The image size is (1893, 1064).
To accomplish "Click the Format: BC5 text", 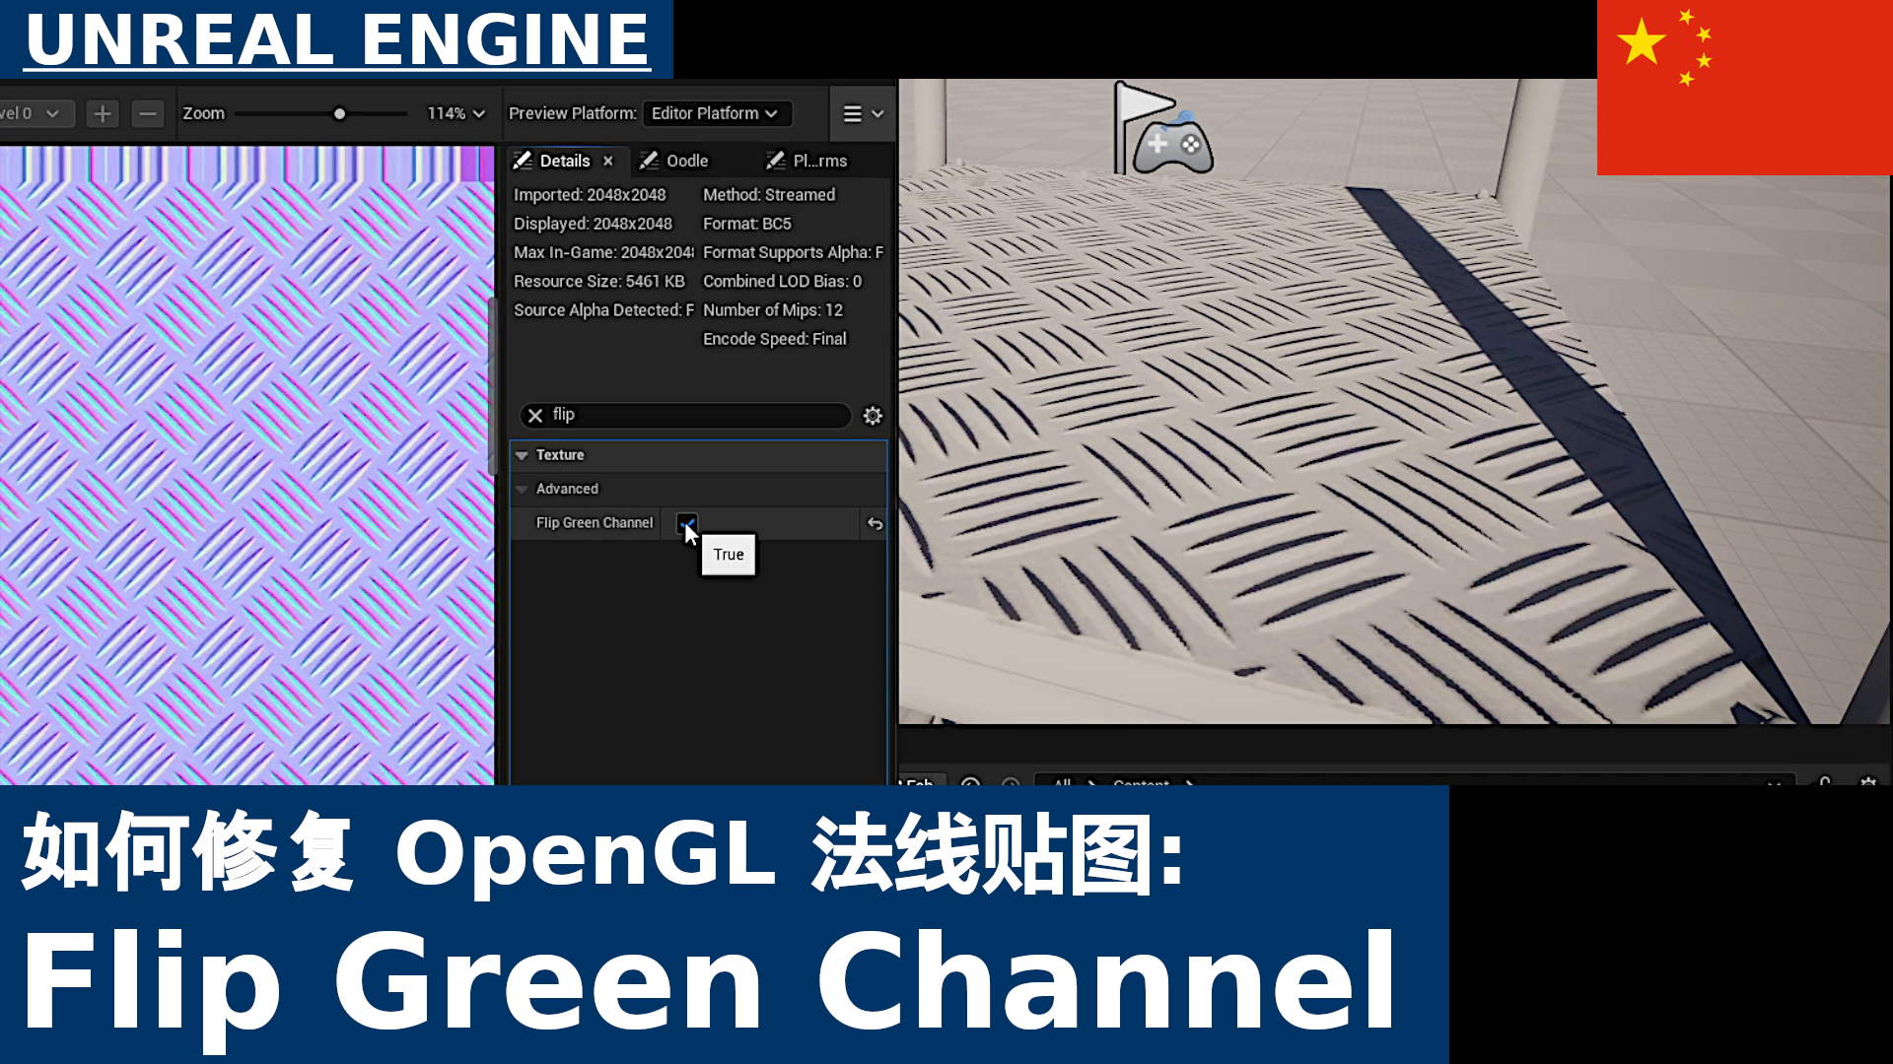I will click(747, 224).
